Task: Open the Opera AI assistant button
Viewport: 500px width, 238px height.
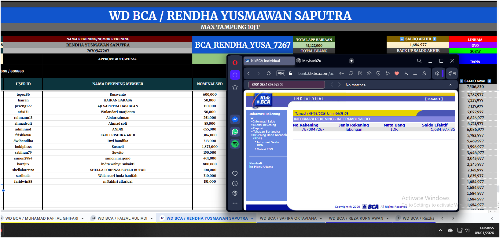Action: (452, 73)
